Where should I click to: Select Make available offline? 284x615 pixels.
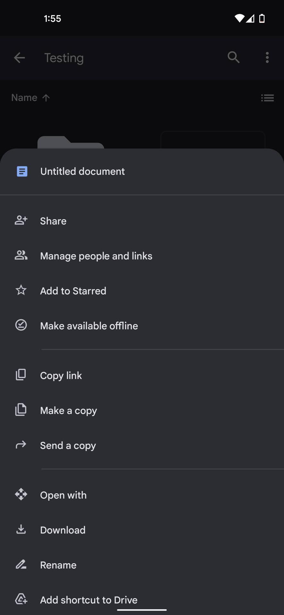click(89, 326)
